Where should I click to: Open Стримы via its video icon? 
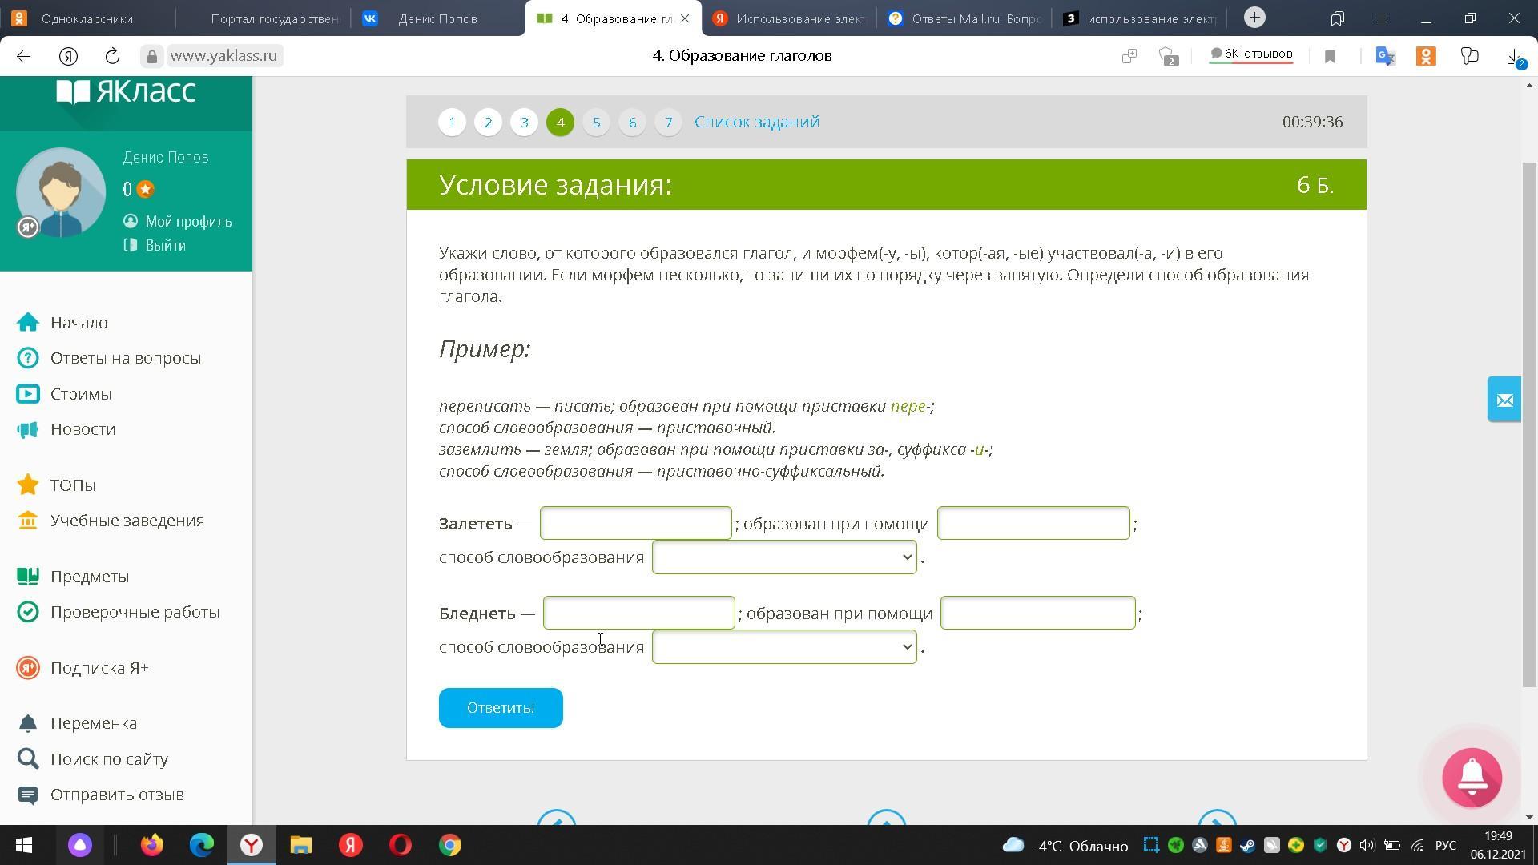pyautogui.click(x=28, y=394)
